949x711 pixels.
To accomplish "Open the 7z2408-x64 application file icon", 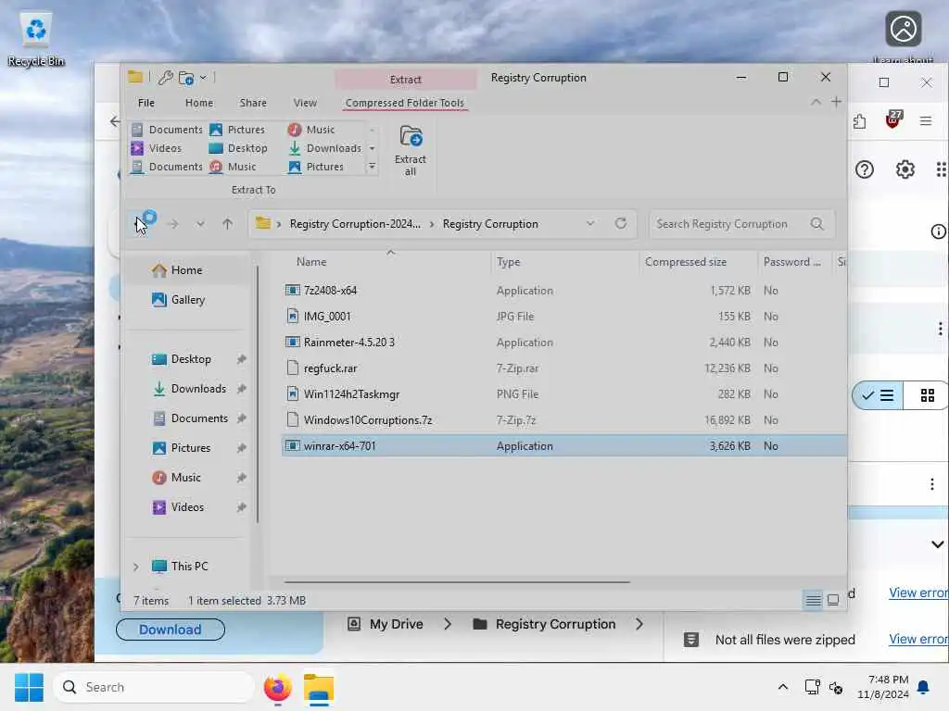I will [292, 290].
